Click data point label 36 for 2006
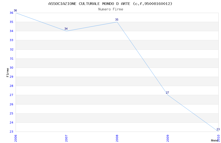This screenshot has height=143, width=221. [x=15, y=11]
